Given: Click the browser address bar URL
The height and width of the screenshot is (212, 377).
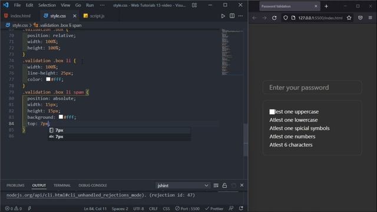Looking at the screenshot, I should pos(320,18).
